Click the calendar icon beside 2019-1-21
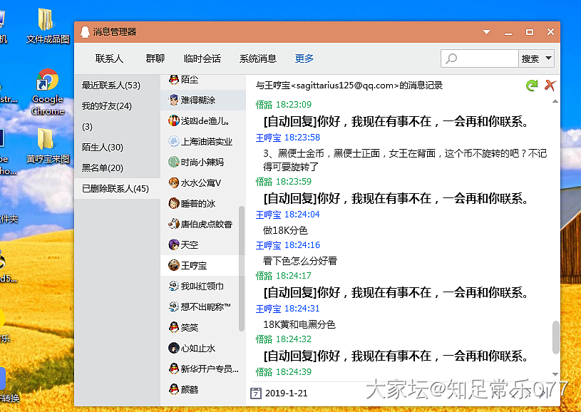This screenshot has width=581, height=412. 257,393
